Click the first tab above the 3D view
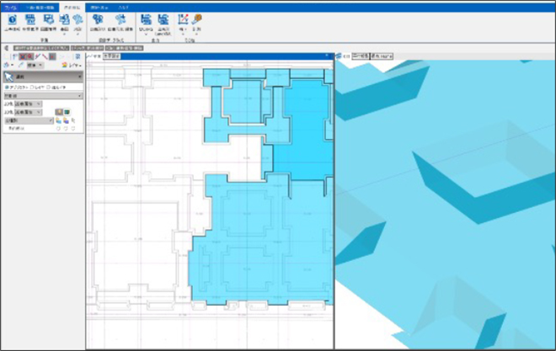Image resolution: width=556 pixels, height=351 pixels. (x=344, y=56)
